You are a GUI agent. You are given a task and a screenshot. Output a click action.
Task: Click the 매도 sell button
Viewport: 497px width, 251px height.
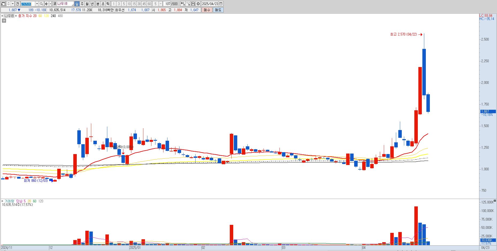coord(218,10)
